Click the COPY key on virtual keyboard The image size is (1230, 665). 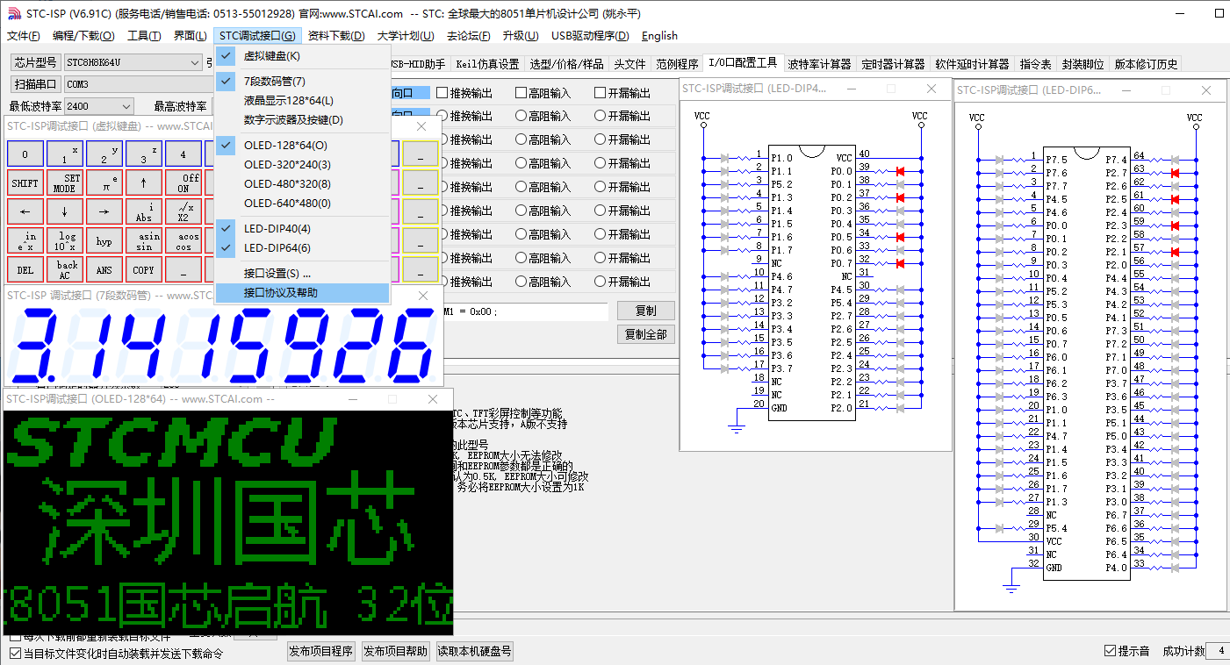(x=143, y=269)
